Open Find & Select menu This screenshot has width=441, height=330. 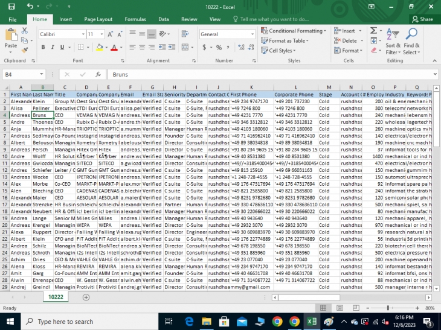411,41
